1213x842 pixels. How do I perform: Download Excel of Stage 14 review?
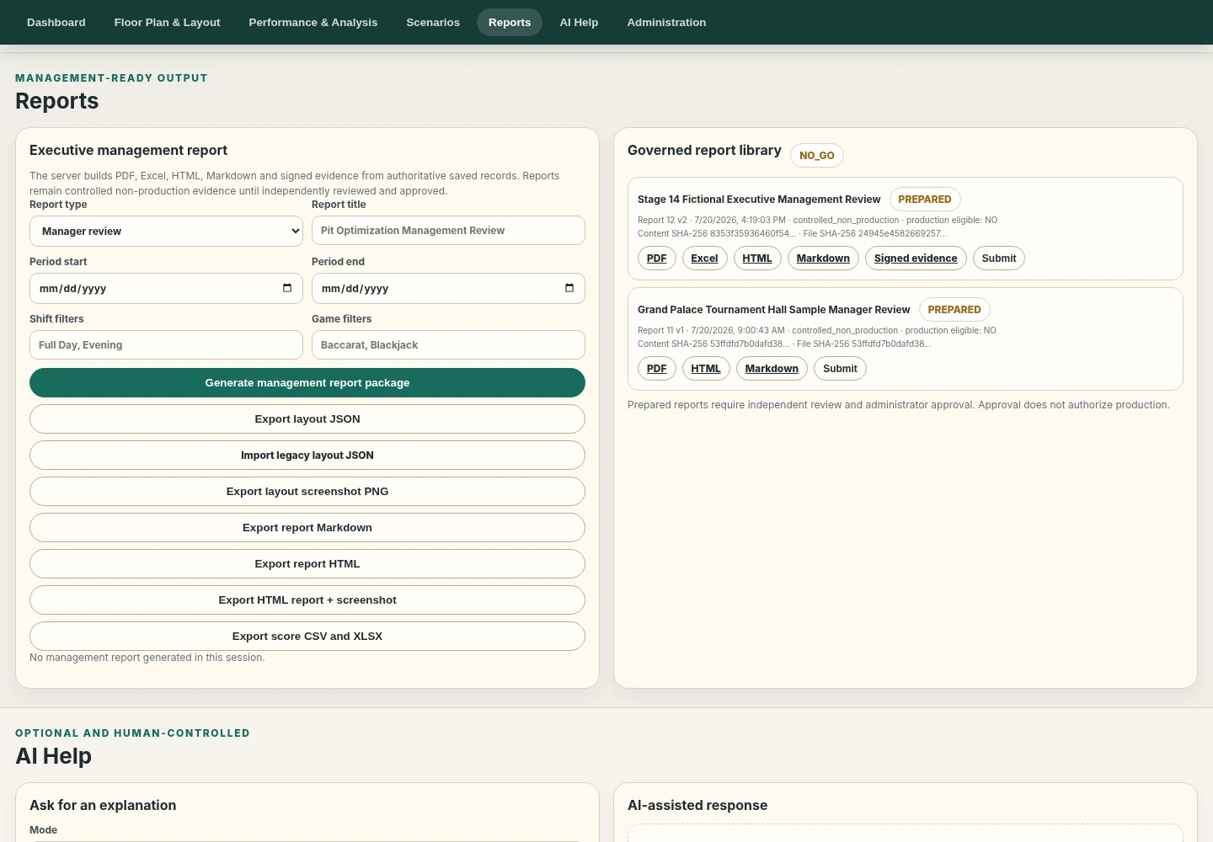click(x=704, y=258)
